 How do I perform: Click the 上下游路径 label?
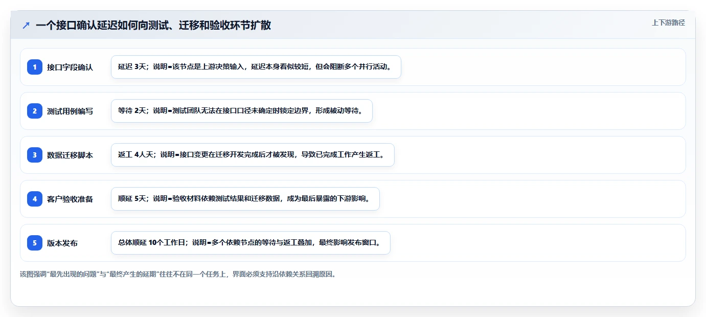pyautogui.click(x=668, y=22)
